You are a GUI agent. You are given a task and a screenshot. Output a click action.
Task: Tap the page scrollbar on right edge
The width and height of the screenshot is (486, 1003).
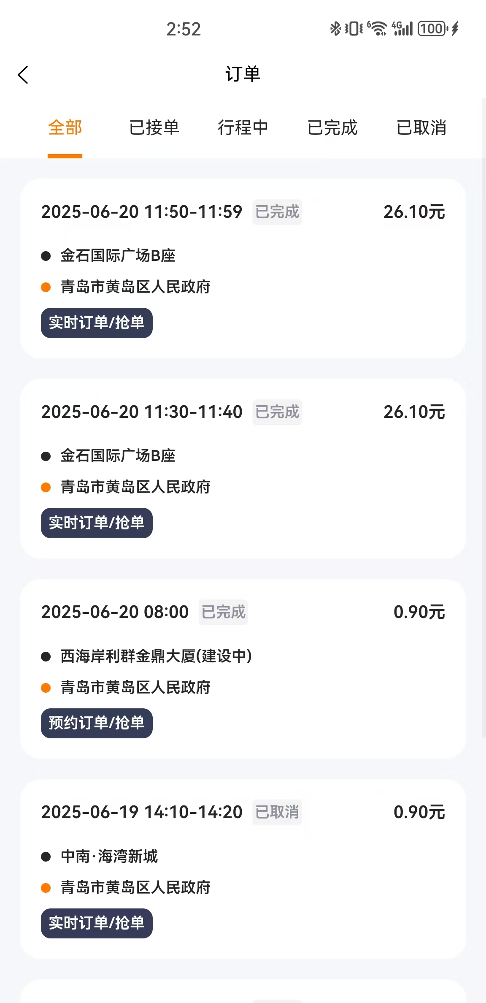click(x=483, y=418)
